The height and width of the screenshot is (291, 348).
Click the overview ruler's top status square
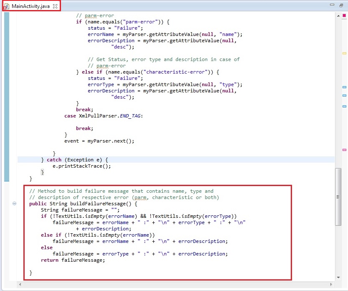344,16
